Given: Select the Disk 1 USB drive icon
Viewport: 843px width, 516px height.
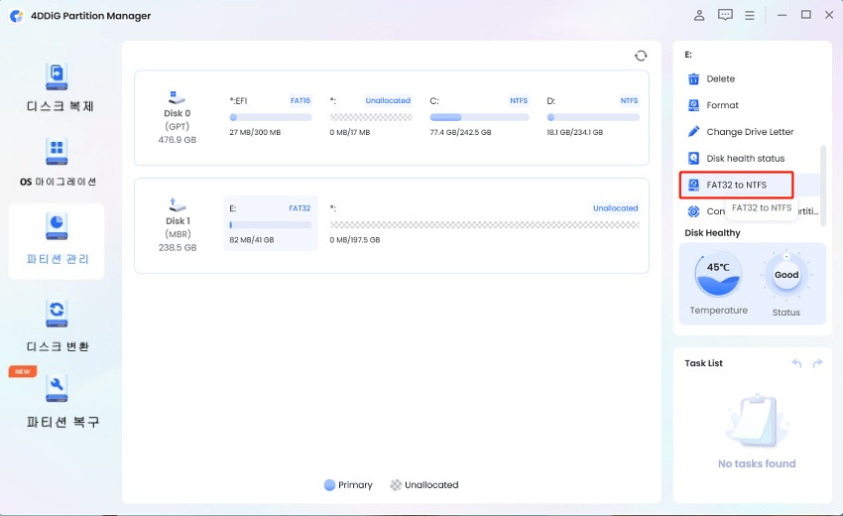Looking at the screenshot, I should [x=177, y=205].
